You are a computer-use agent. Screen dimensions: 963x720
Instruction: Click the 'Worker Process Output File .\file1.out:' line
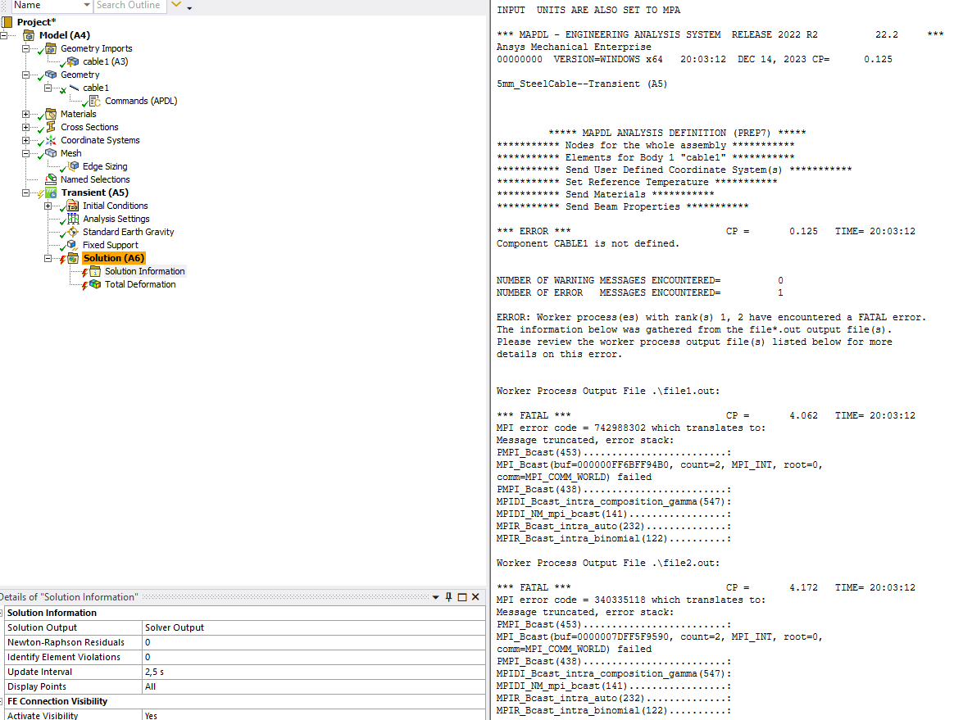tap(608, 391)
